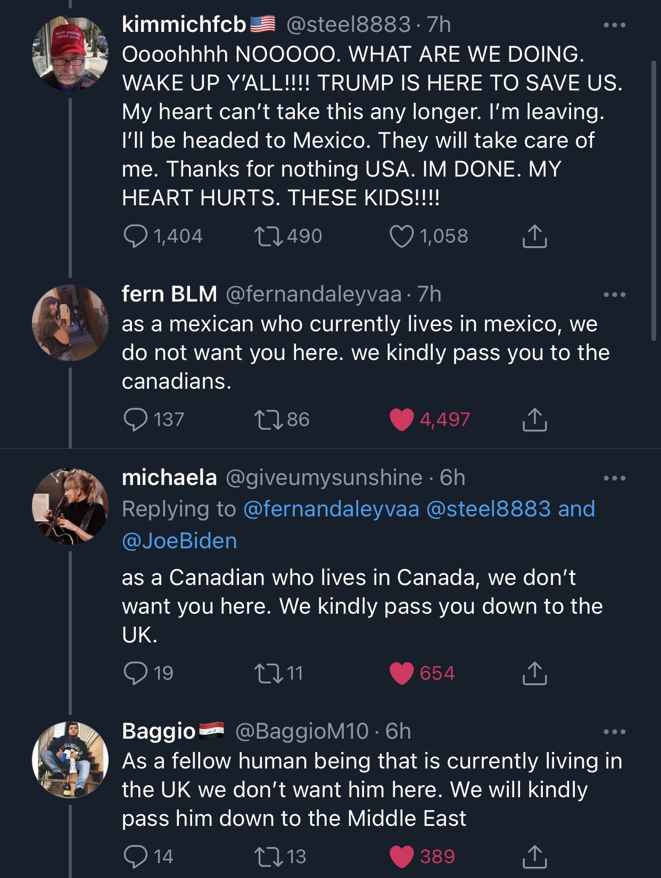Open Baggio's profile avatar

pos(70,759)
